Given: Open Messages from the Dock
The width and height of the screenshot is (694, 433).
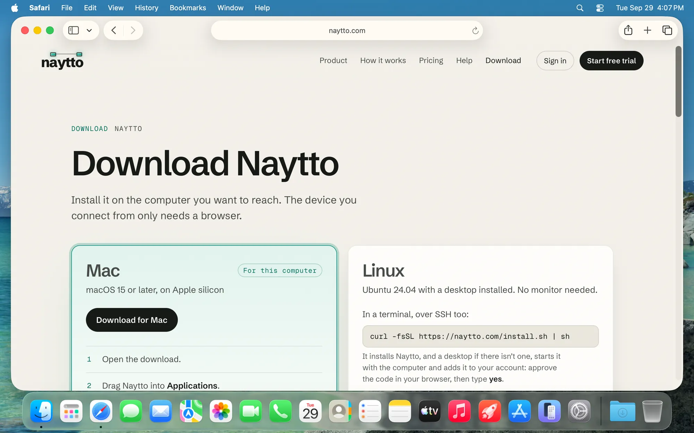Looking at the screenshot, I should pyautogui.click(x=131, y=411).
